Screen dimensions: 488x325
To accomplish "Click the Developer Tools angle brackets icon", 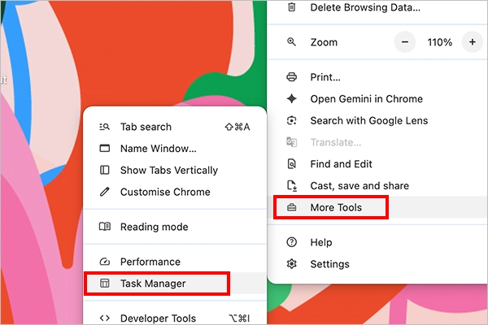I will tap(104, 318).
